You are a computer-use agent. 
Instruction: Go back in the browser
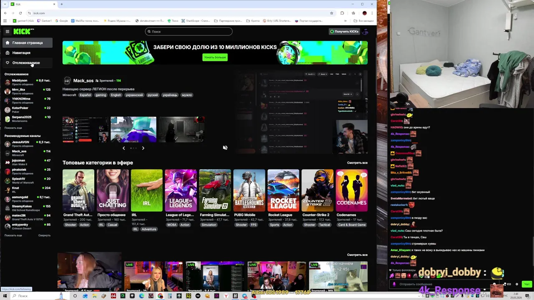(x=5, y=13)
